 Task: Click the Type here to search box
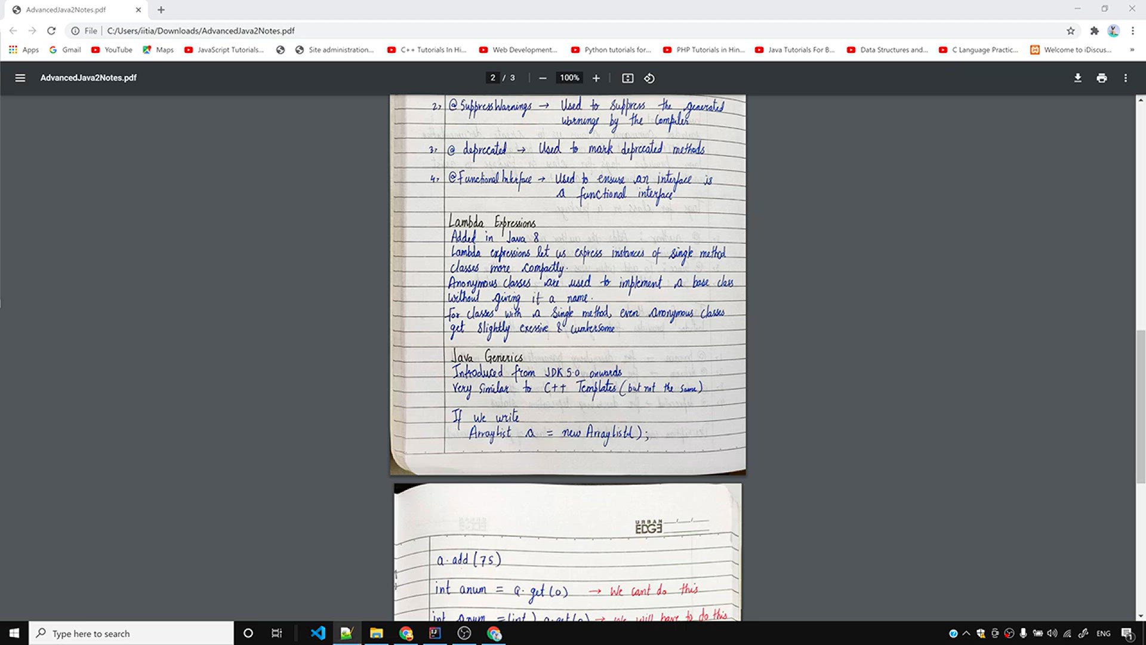(131, 633)
